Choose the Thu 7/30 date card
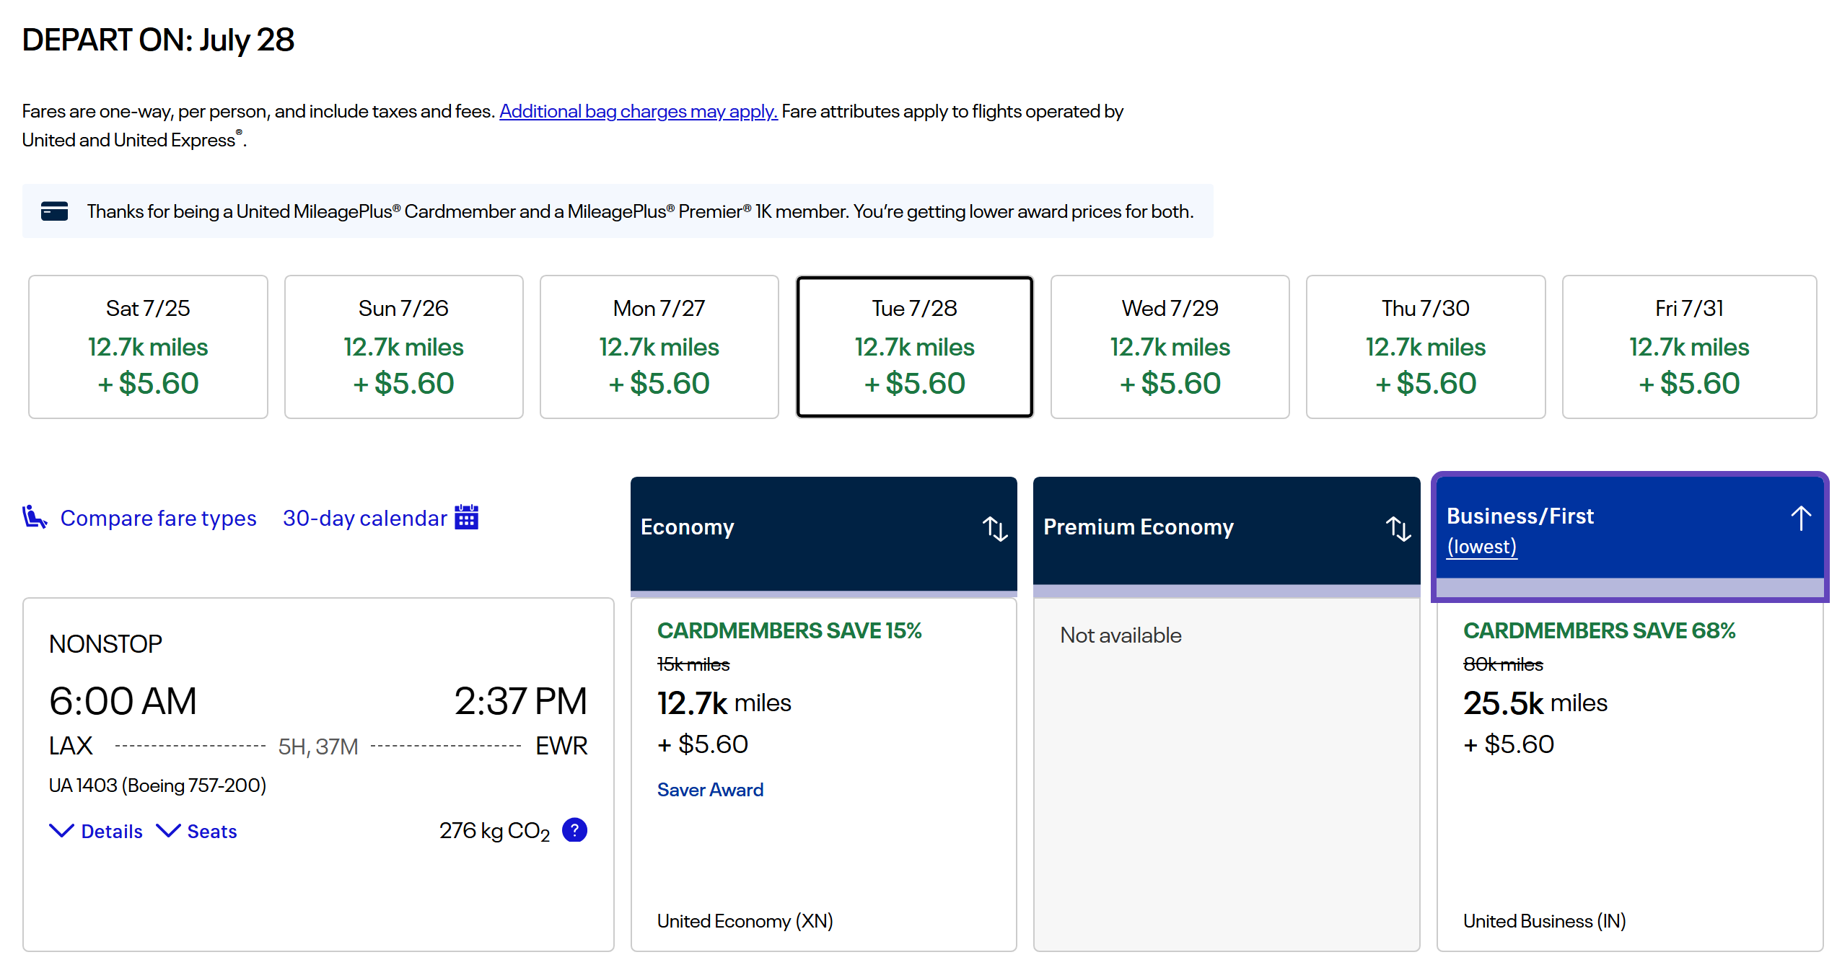 1425,347
